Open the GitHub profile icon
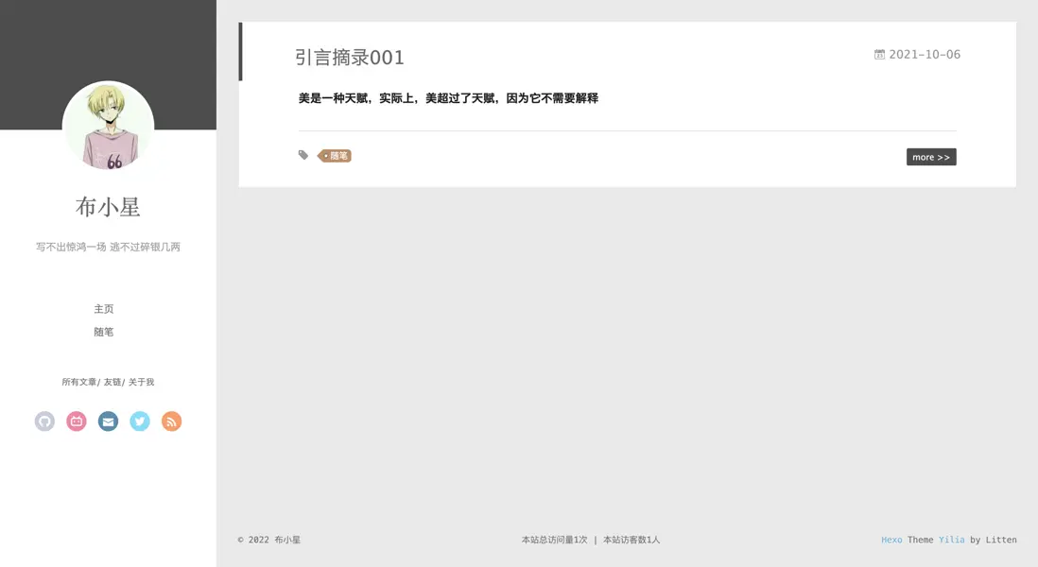The image size is (1038, 567). coord(43,421)
